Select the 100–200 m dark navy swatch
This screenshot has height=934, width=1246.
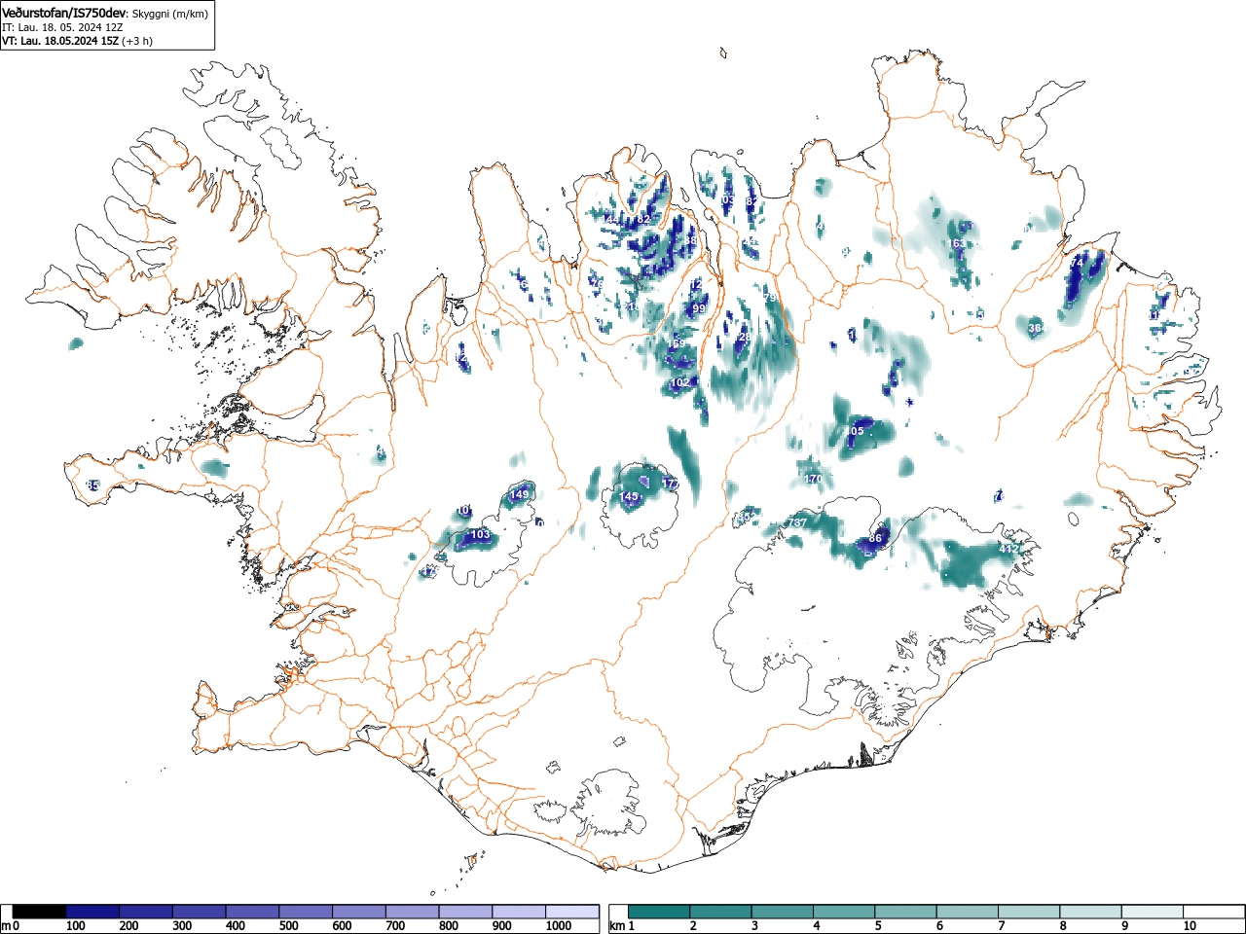(x=92, y=912)
